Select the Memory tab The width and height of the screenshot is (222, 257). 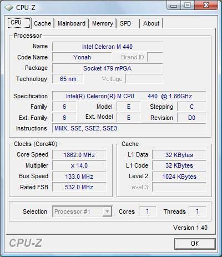tap(103, 23)
